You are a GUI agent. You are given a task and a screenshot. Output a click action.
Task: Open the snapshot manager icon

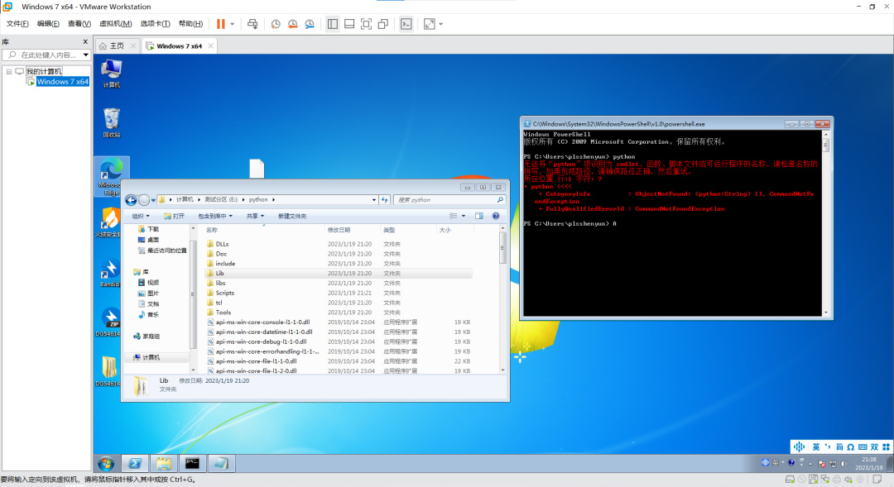tap(309, 24)
